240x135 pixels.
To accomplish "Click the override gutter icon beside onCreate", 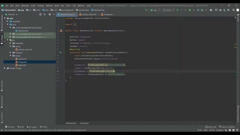I will [61, 52].
